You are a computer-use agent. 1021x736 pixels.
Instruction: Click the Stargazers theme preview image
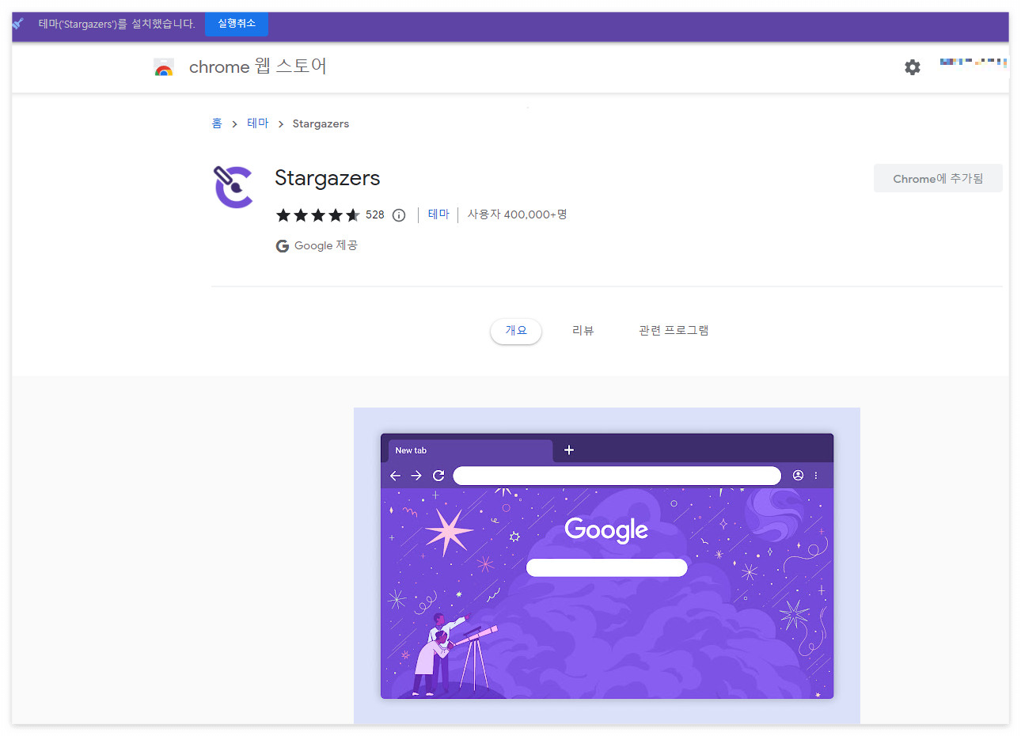coord(607,566)
